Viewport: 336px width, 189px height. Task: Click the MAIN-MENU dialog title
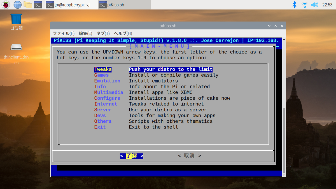coord(160,46)
